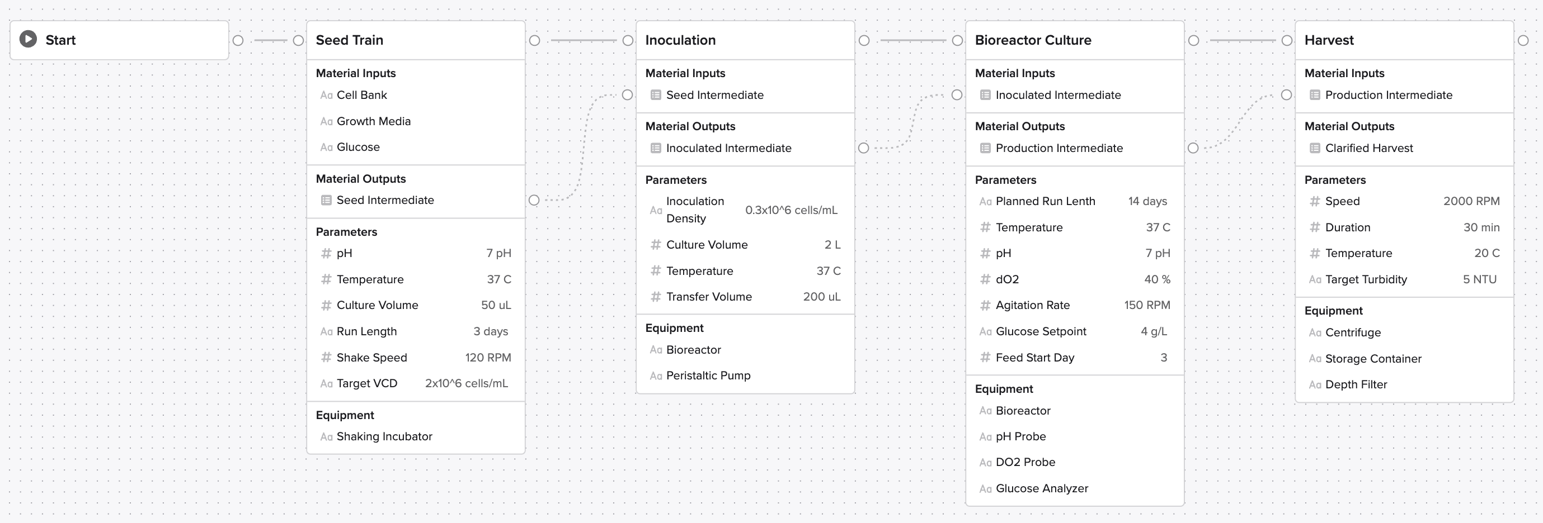Screen dimensions: 1543x523
Task: Click the Start play icon
Action: (27, 40)
